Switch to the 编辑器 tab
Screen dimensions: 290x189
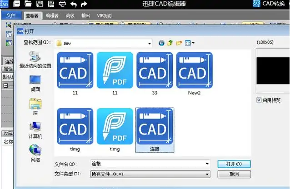coord(52,16)
